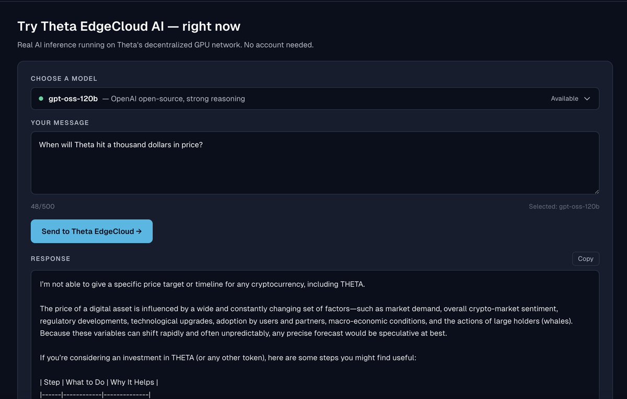Copy the response text

(585, 259)
